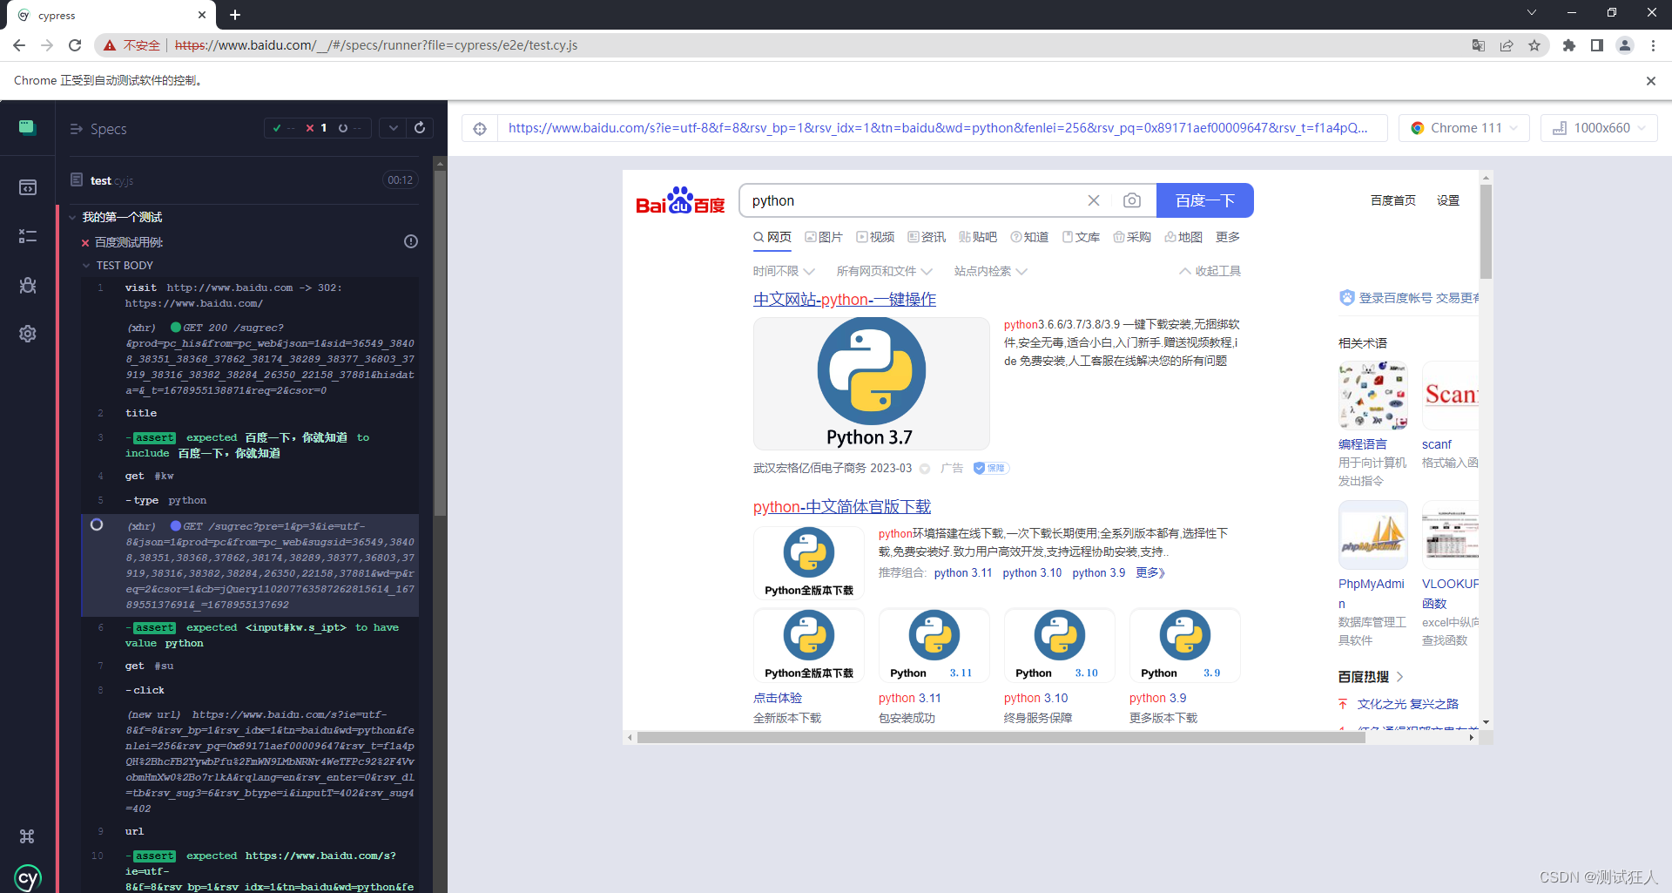
Task: Reload the Chrome page
Action: 75,45
